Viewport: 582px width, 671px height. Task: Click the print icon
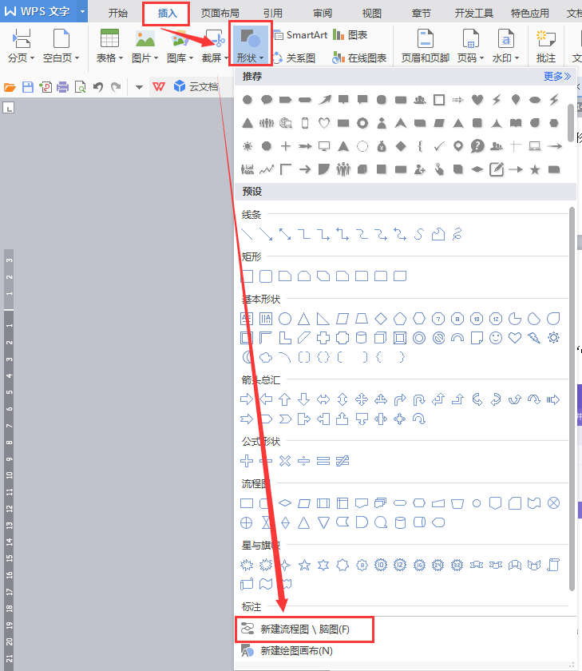tap(62, 87)
